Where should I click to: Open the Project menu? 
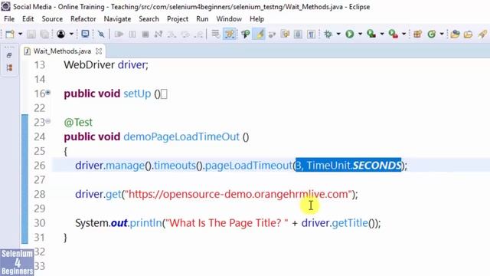178,18
